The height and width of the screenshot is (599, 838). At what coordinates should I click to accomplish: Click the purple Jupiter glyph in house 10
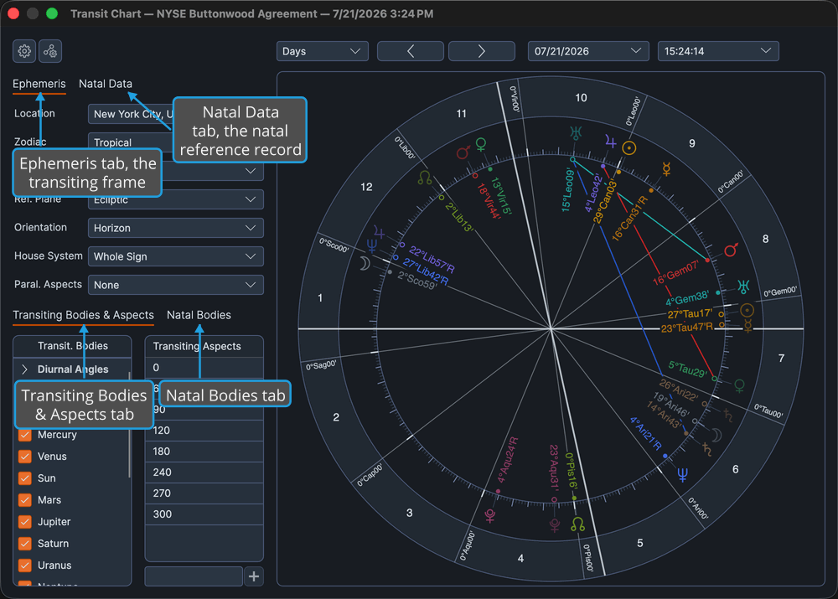click(610, 142)
